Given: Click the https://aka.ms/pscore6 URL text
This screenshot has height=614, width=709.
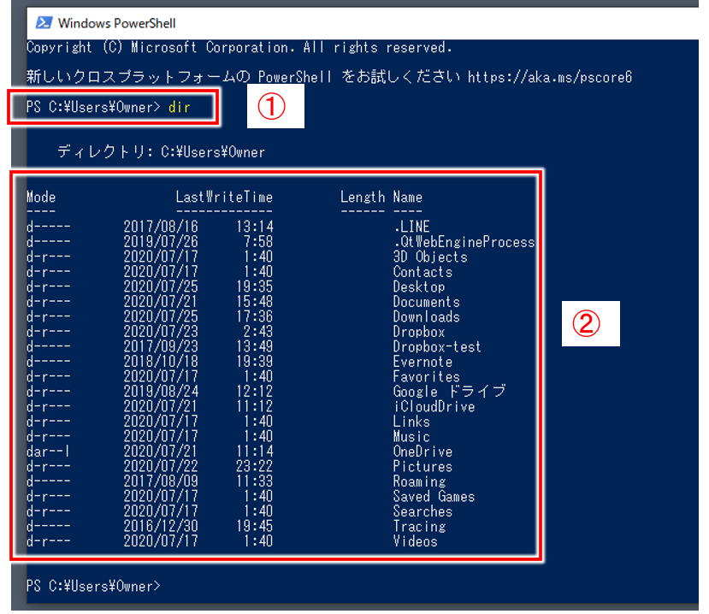Looking at the screenshot, I should pos(550,77).
